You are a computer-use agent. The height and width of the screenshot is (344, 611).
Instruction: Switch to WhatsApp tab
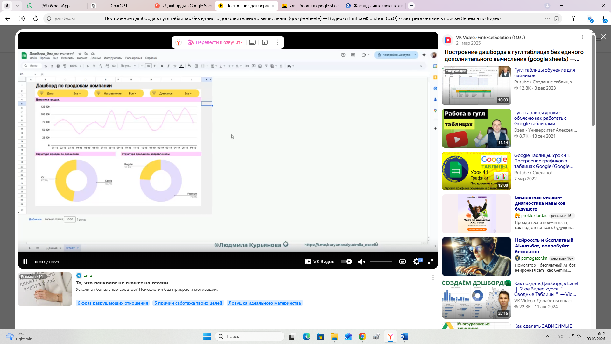pos(55,6)
